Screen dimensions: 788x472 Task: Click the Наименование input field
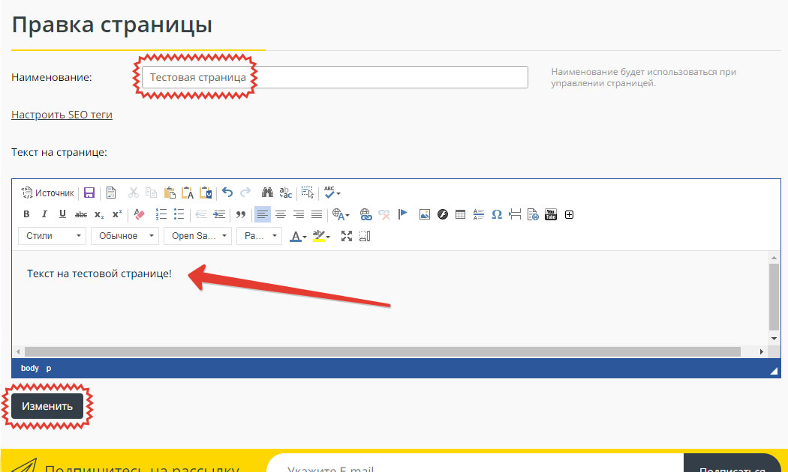tap(335, 77)
